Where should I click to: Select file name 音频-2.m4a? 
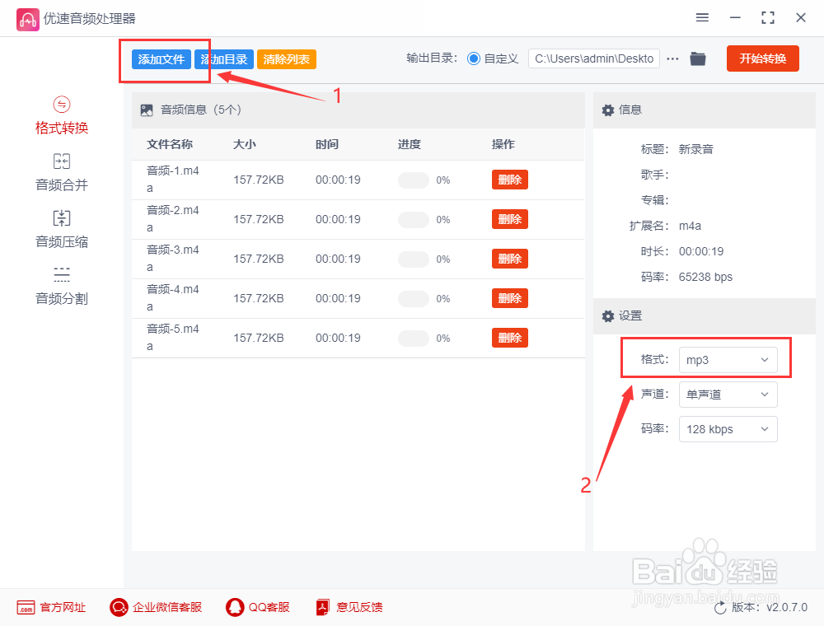point(172,218)
